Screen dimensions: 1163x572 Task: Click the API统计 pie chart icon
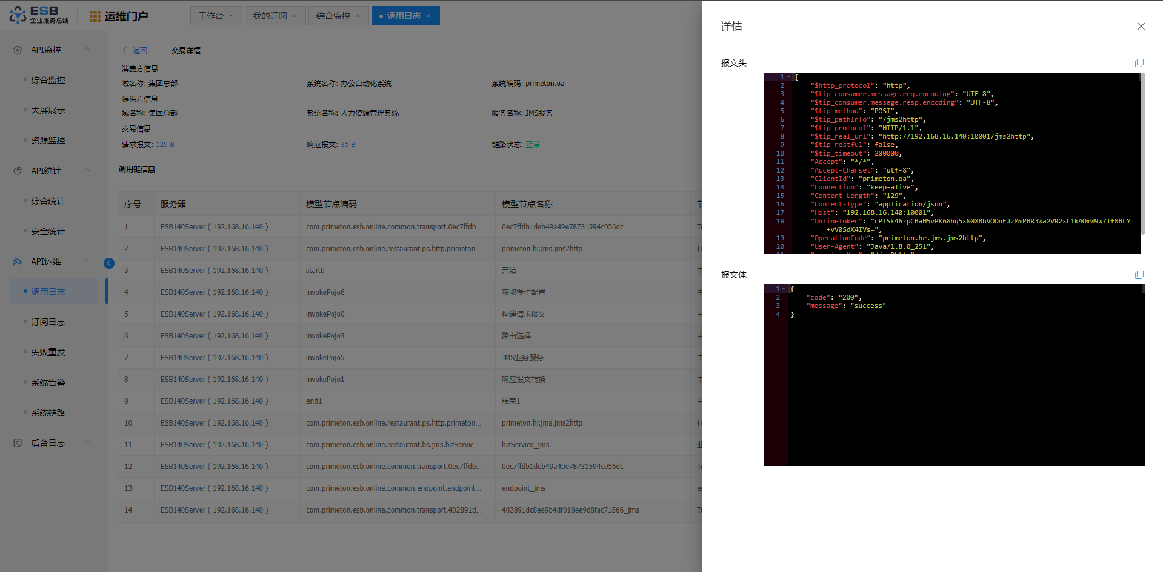[x=18, y=171]
